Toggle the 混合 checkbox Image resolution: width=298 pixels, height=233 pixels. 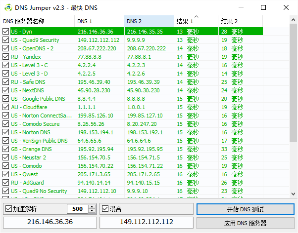[105, 209]
